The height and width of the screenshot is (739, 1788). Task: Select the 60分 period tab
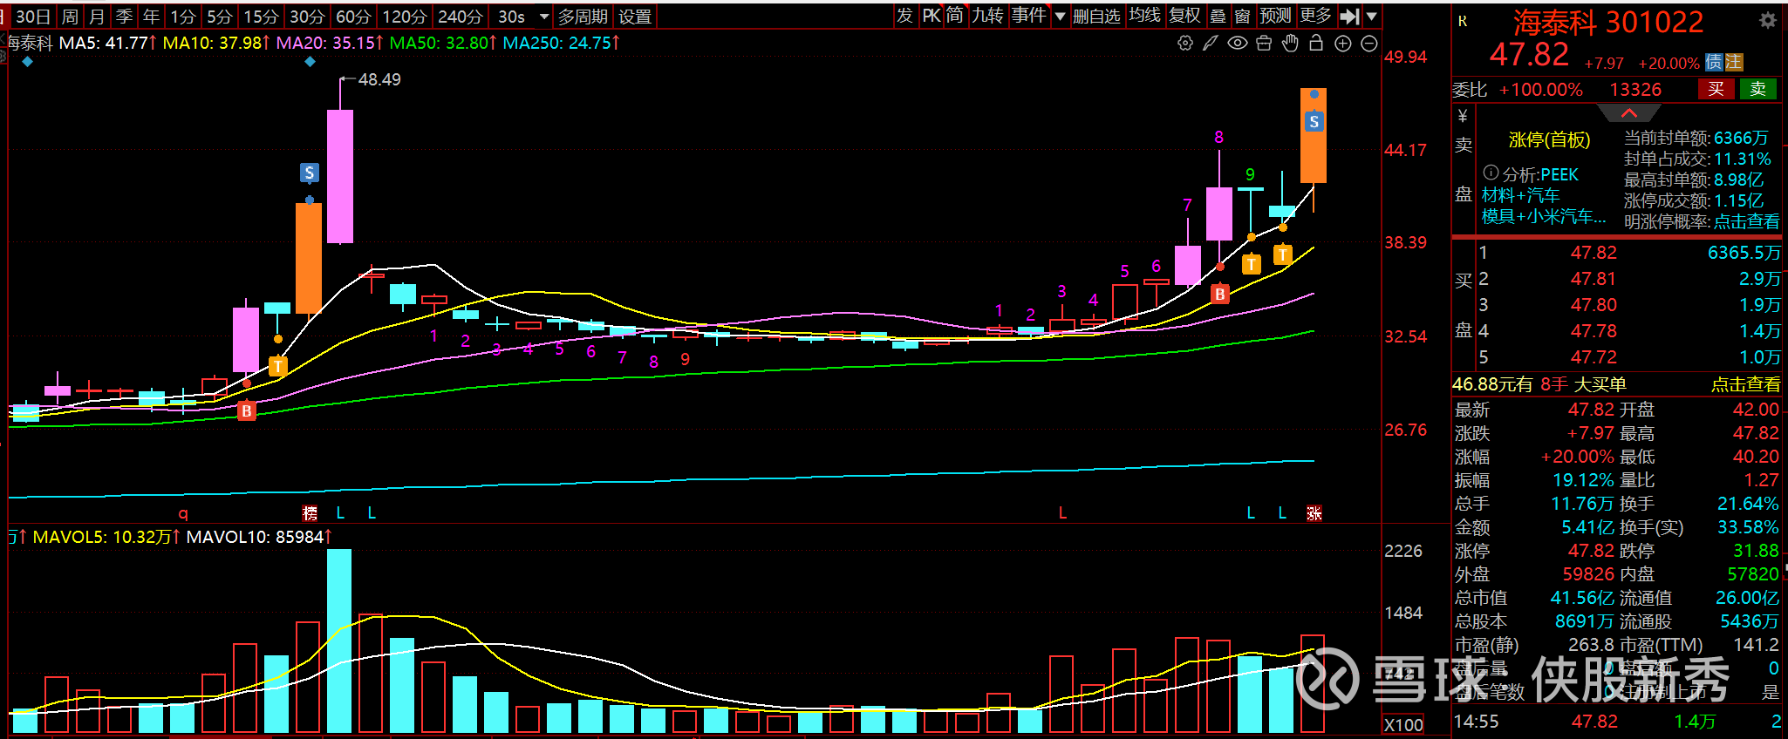click(x=353, y=17)
